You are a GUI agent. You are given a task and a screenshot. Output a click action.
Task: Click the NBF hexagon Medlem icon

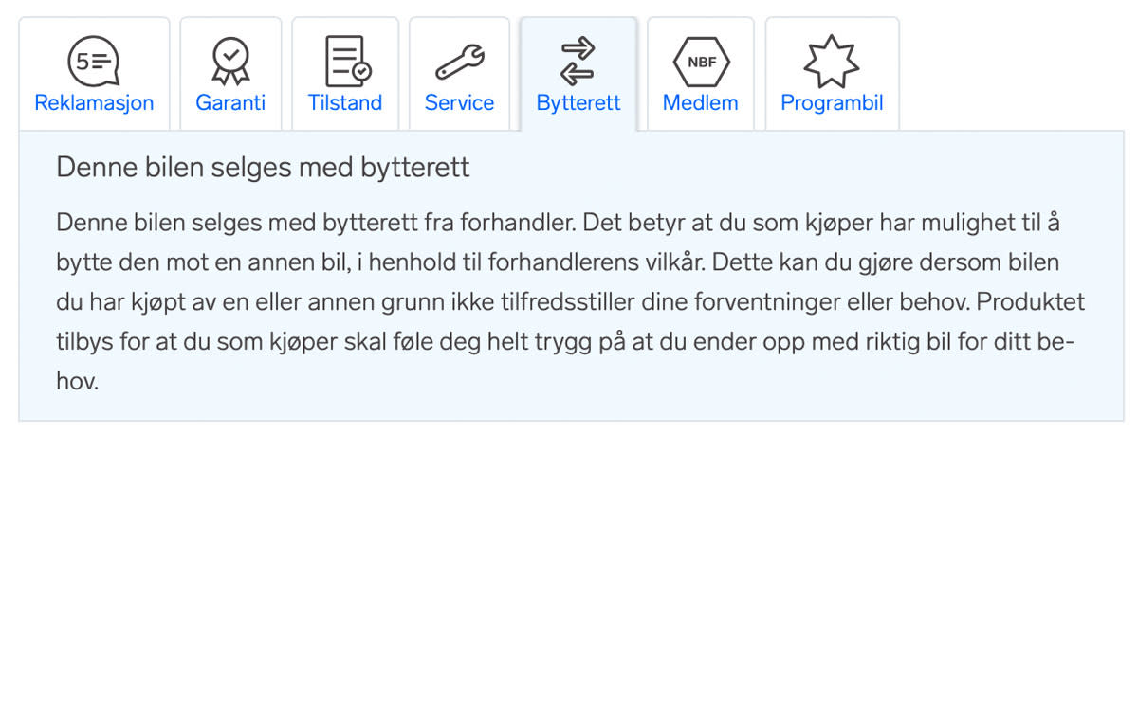(x=701, y=62)
